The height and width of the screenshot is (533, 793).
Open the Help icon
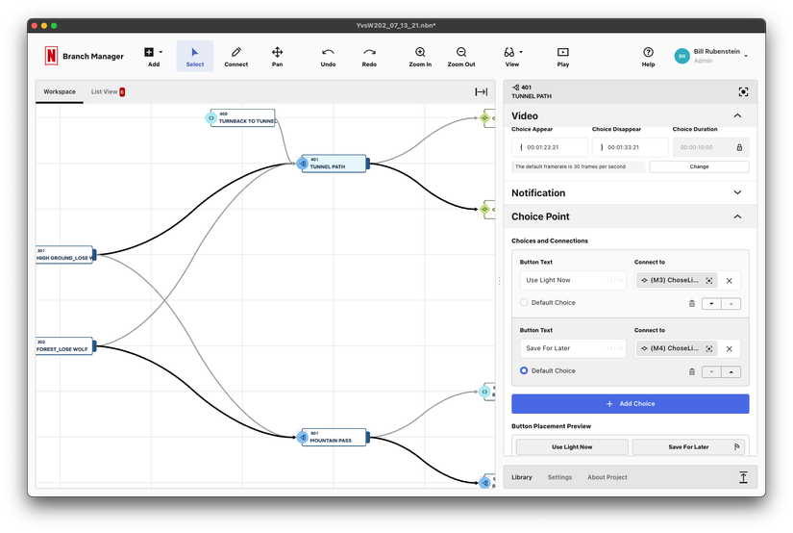(648, 56)
